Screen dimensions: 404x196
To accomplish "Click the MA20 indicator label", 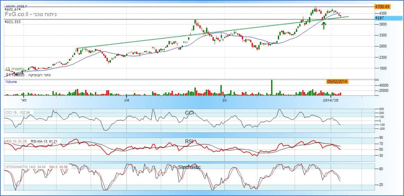I will pos(17,7).
